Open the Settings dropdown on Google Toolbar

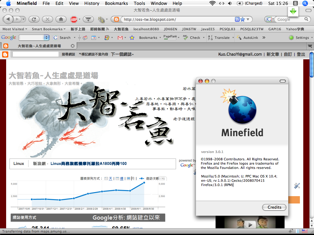312,38
